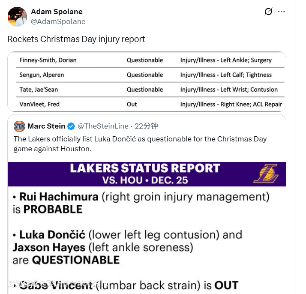Click the "Rockets Christmas Day injury report" text
The height and width of the screenshot is (294, 306).
pyautogui.click(x=76, y=39)
